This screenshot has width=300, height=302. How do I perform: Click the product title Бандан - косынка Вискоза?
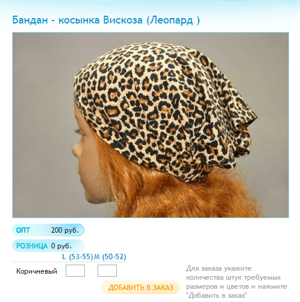click(106, 20)
